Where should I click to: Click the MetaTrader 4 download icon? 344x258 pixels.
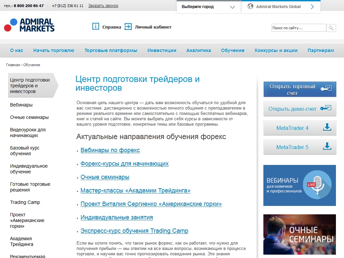pos(327,128)
